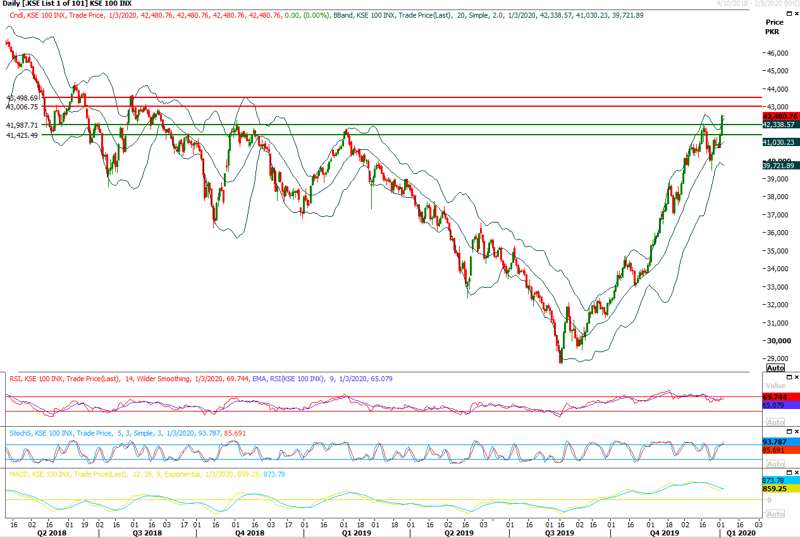Close the main price chart panel

796,13
